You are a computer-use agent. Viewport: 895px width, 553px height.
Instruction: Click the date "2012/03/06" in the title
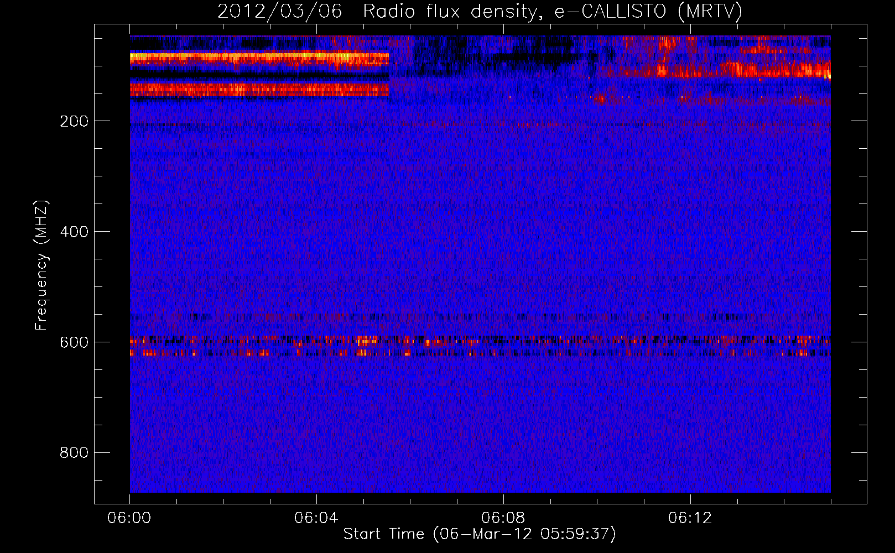(x=280, y=12)
